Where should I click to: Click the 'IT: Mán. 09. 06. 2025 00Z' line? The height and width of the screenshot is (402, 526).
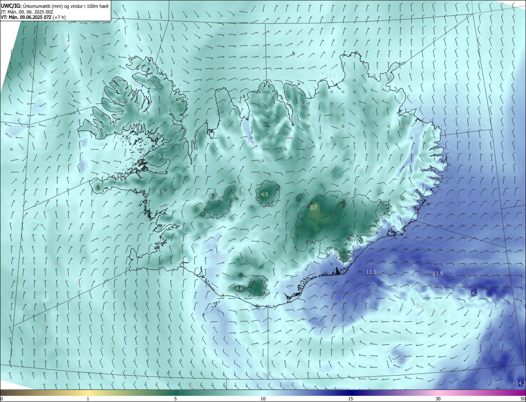(27, 12)
